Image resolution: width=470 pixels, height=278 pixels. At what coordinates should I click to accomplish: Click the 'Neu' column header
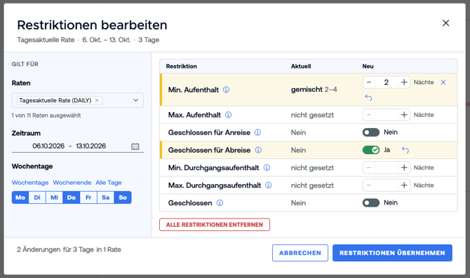pos(368,67)
